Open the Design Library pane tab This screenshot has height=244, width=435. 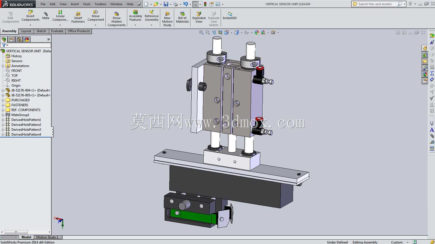pyautogui.click(x=425, y=55)
